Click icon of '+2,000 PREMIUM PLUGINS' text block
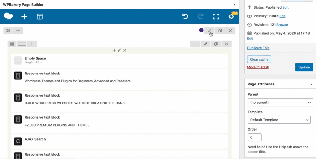The height and width of the screenshot is (159, 316). coord(18,120)
